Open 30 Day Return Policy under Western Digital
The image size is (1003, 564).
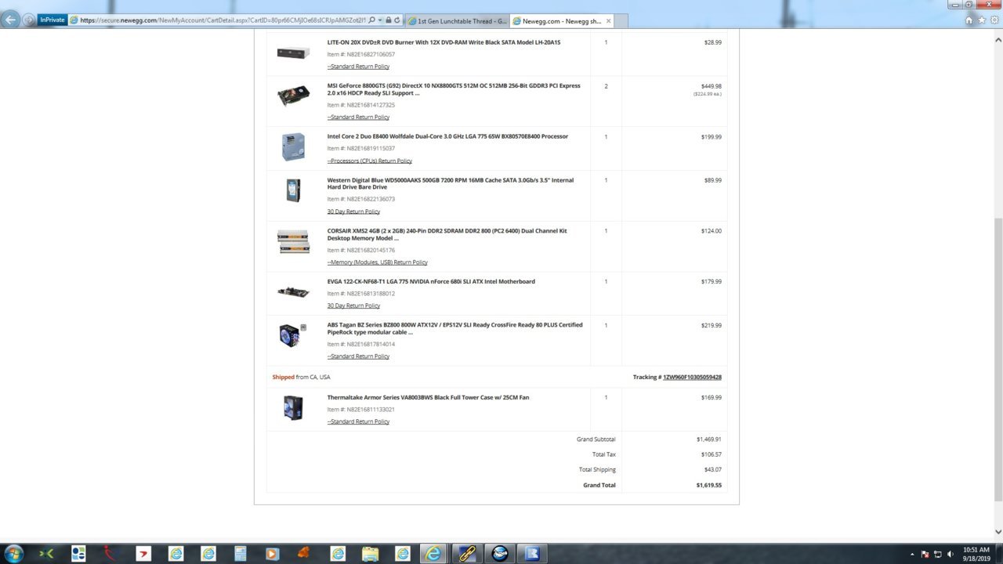click(x=353, y=211)
